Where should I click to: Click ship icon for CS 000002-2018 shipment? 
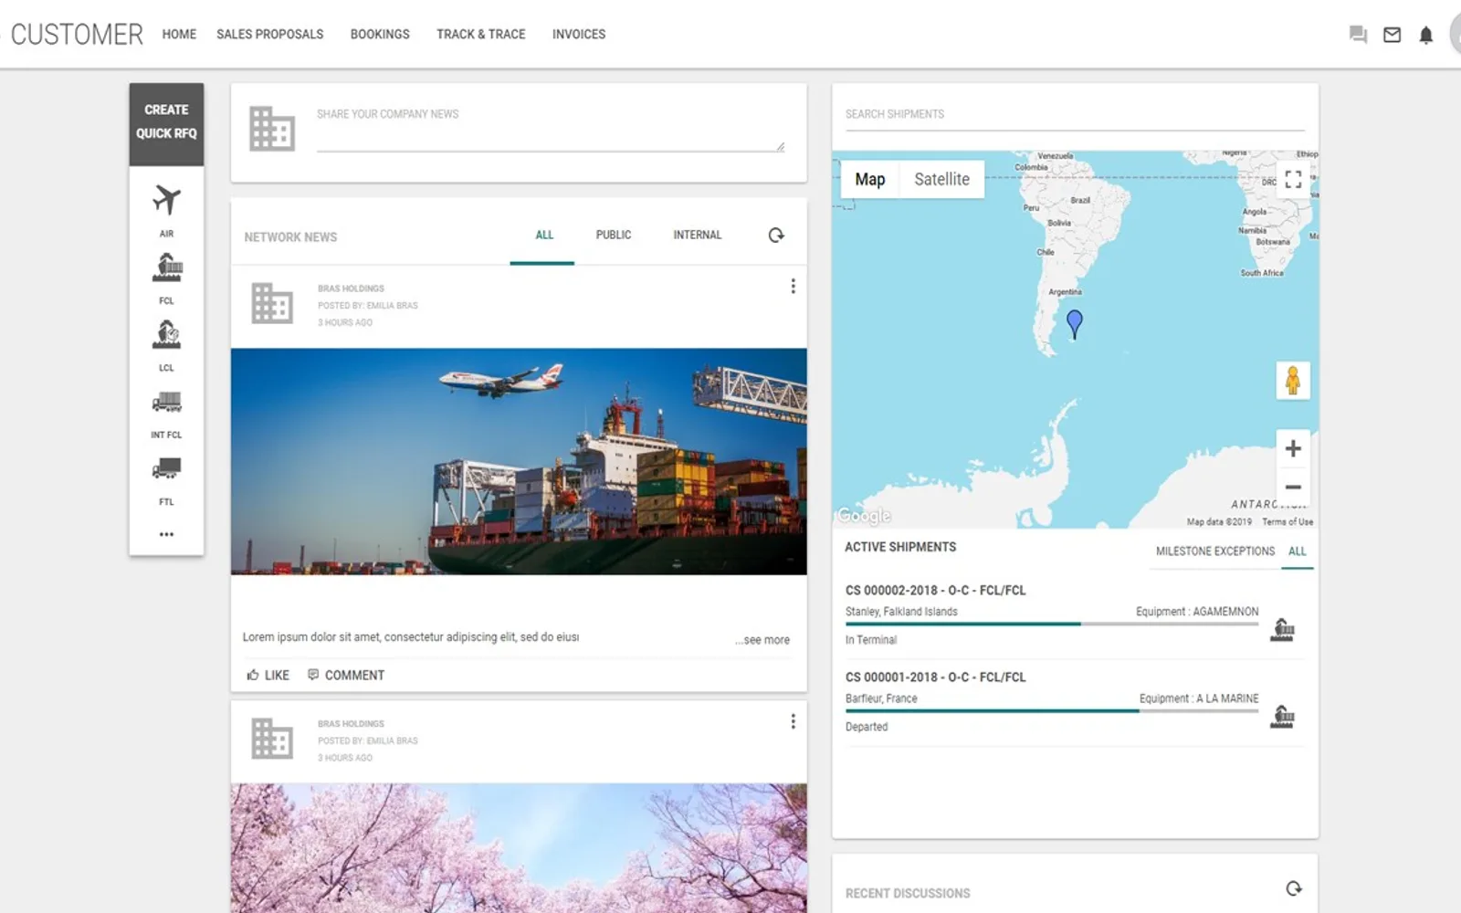pos(1283,629)
